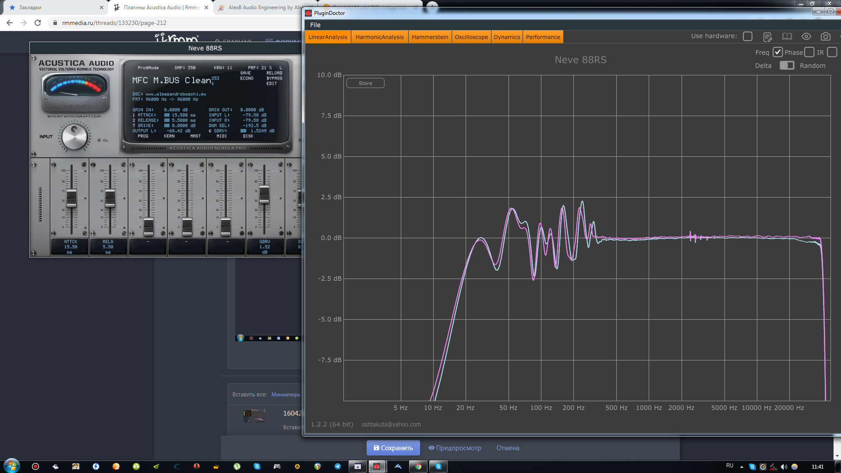
Task: Click the Отмена cancel link
Action: coord(508,448)
